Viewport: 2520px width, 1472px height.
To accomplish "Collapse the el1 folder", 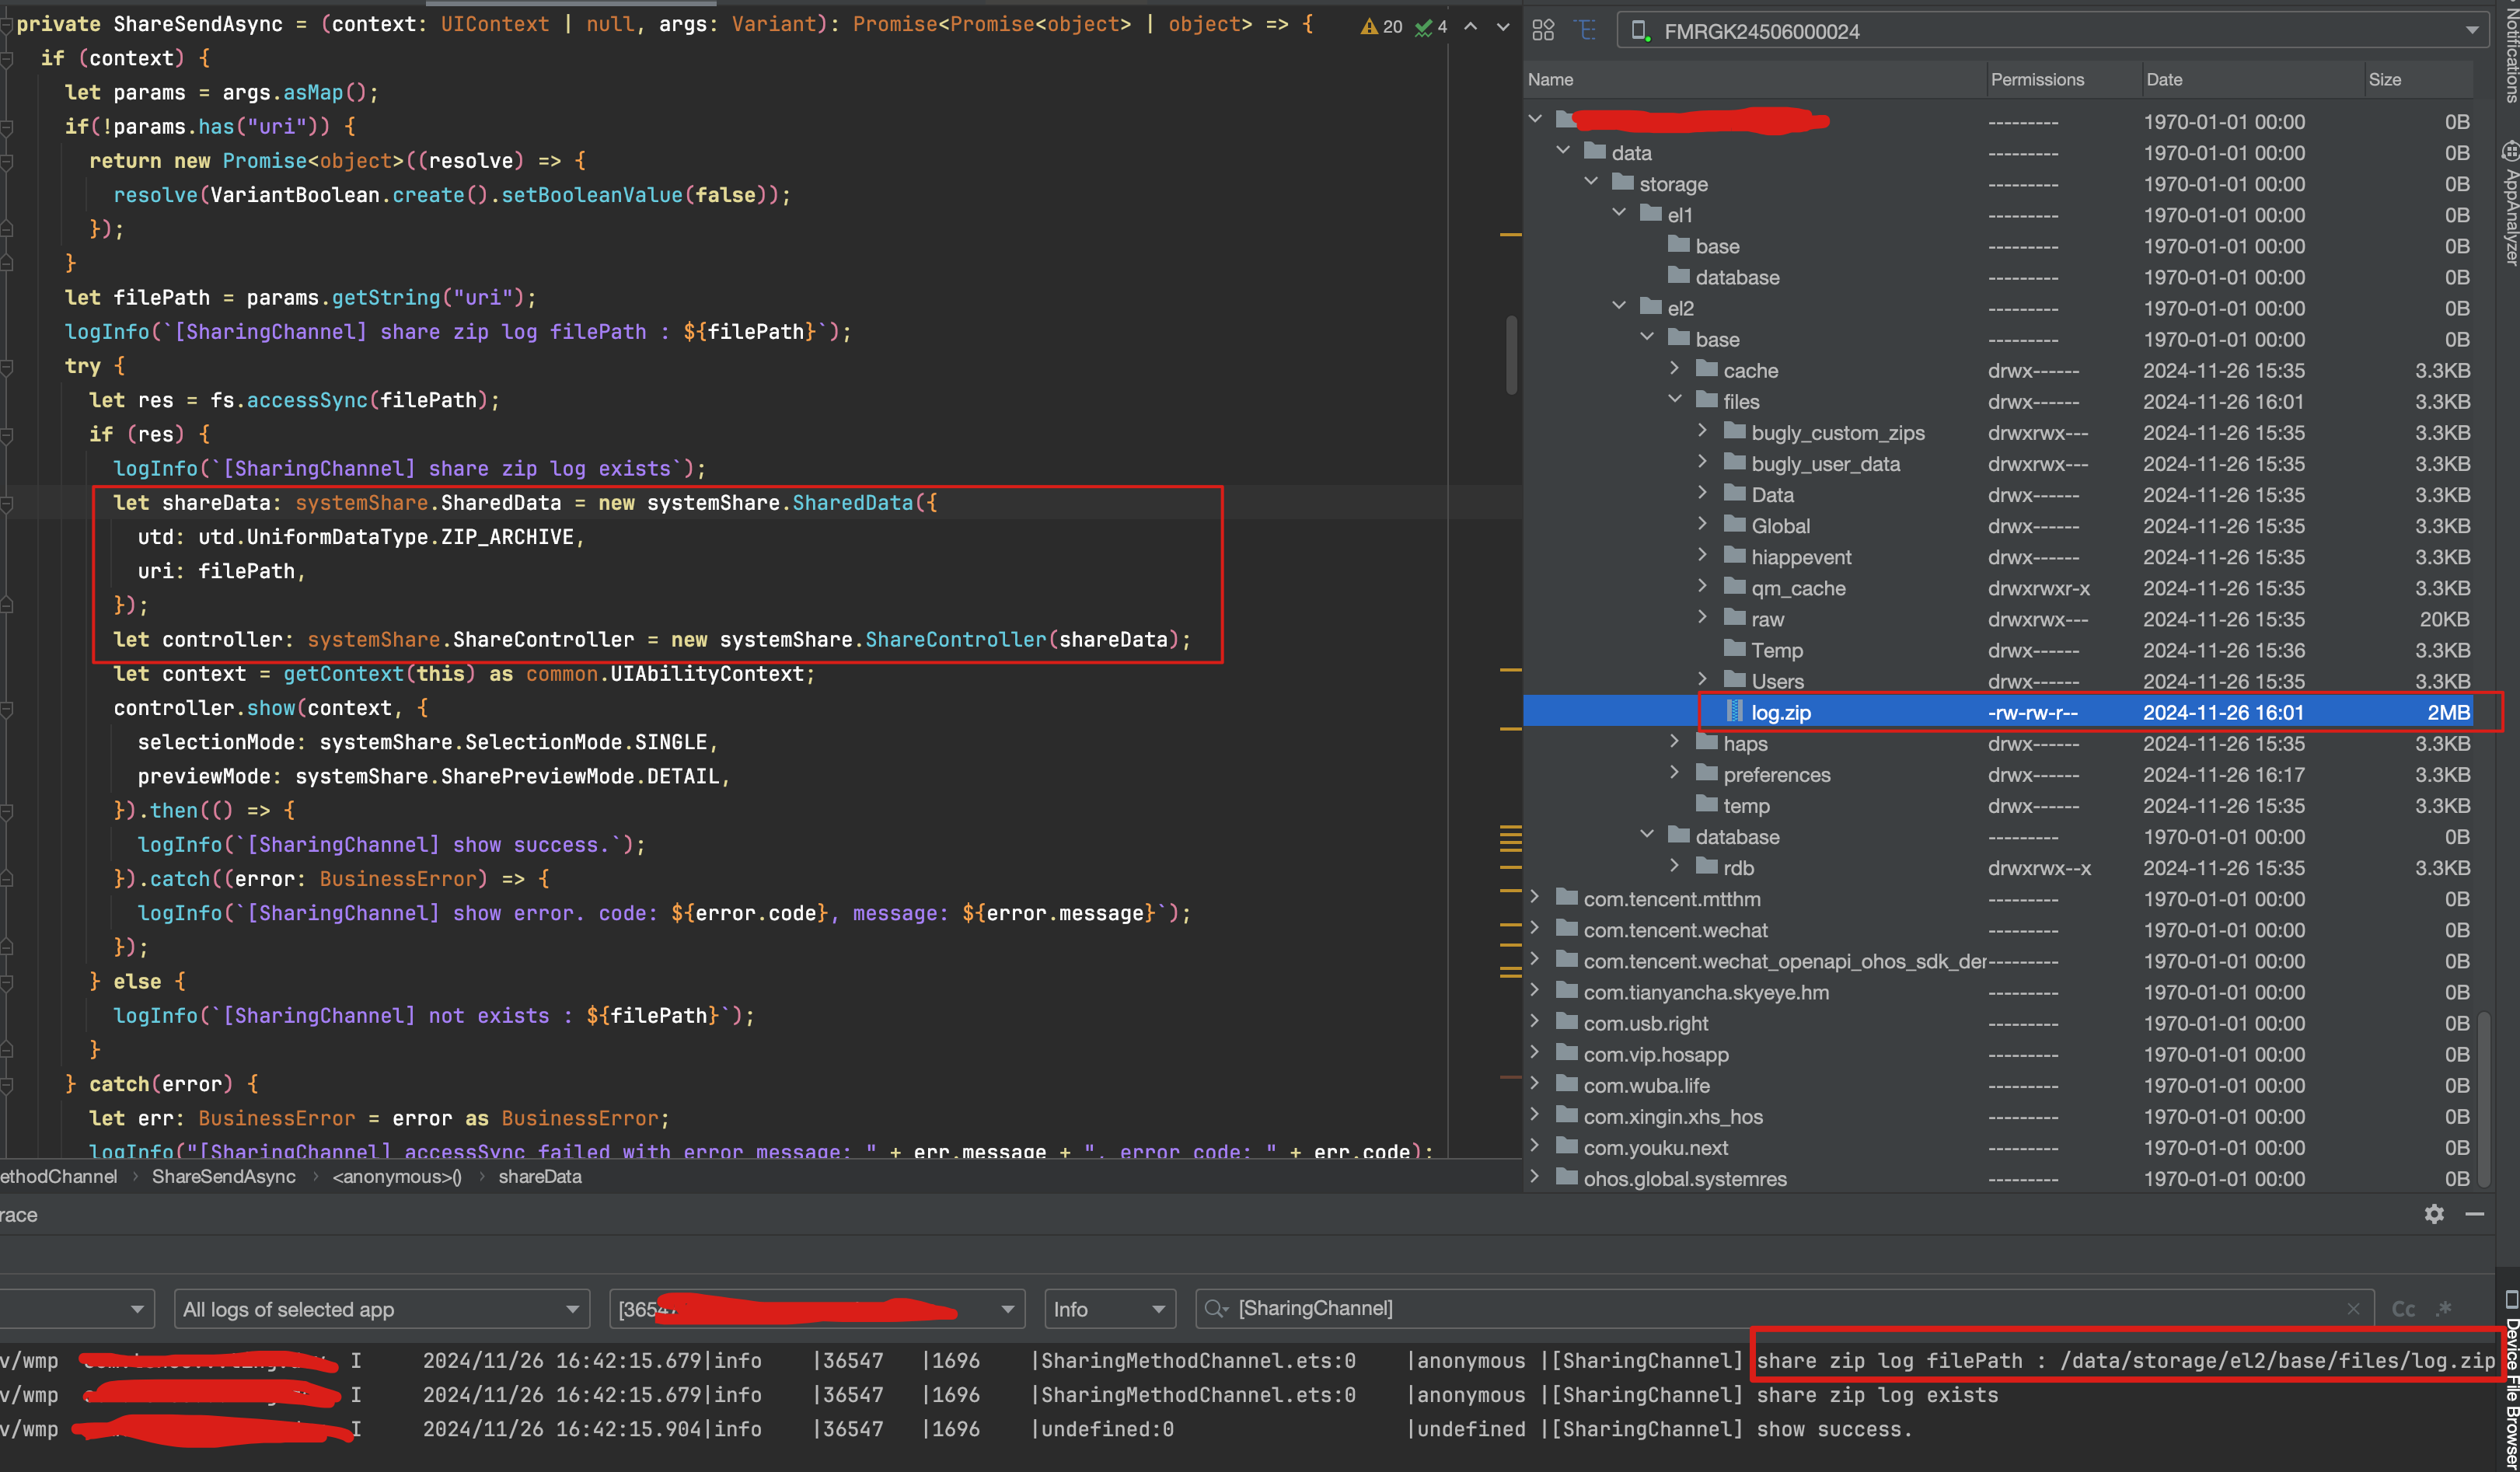I will tap(1619, 213).
